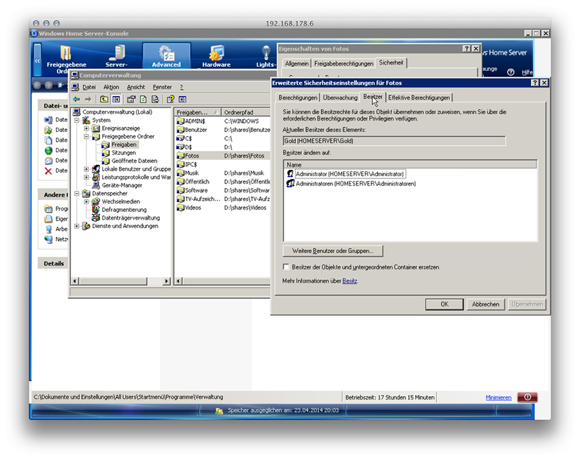
Task: Click the up-one-level folder toolbar icon
Action: coord(104,99)
